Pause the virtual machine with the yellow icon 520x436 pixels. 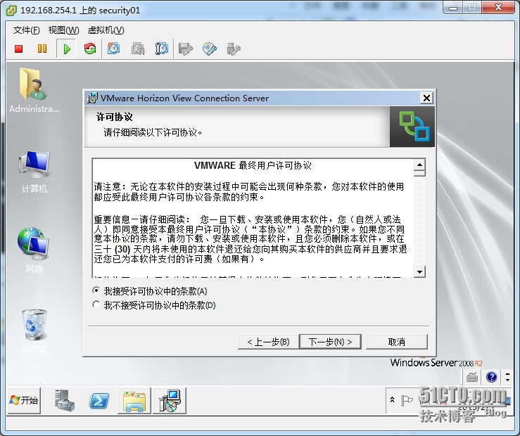pyautogui.click(x=42, y=49)
